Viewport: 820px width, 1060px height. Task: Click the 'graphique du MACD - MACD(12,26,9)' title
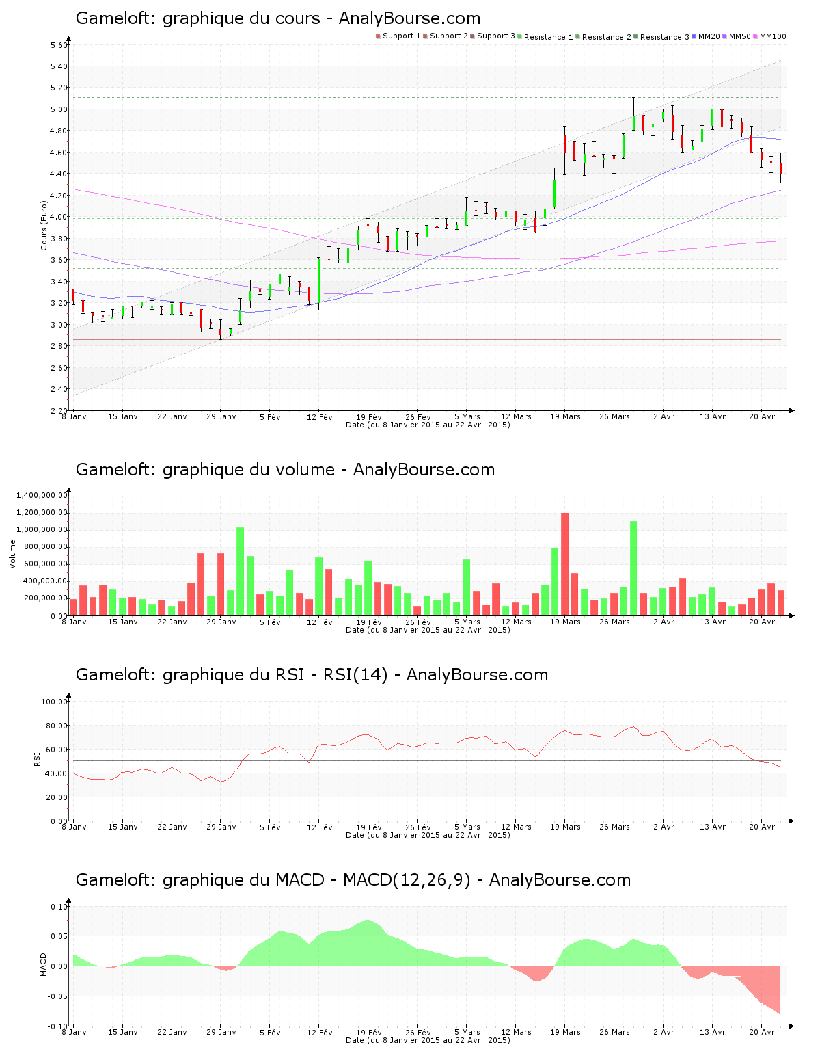pyautogui.click(x=316, y=880)
